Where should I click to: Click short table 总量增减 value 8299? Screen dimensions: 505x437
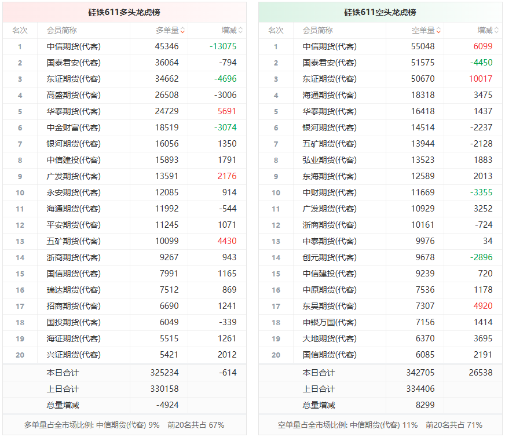425,405
